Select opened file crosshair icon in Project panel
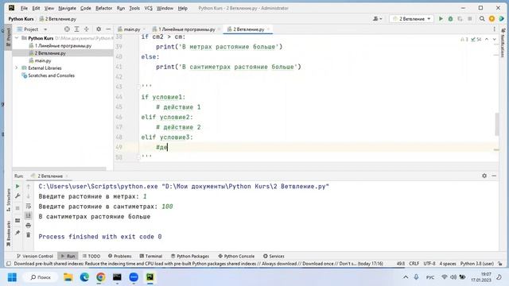Viewport: 509px width, 286px height. [x=67, y=29]
